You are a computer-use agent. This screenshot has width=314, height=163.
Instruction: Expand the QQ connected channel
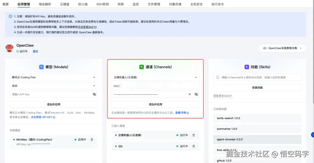[x=116, y=146]
